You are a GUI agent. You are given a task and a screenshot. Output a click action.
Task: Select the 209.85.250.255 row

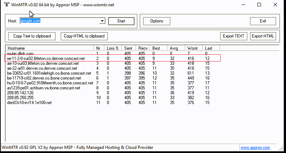pyautogui.click(x=113, y=98)
